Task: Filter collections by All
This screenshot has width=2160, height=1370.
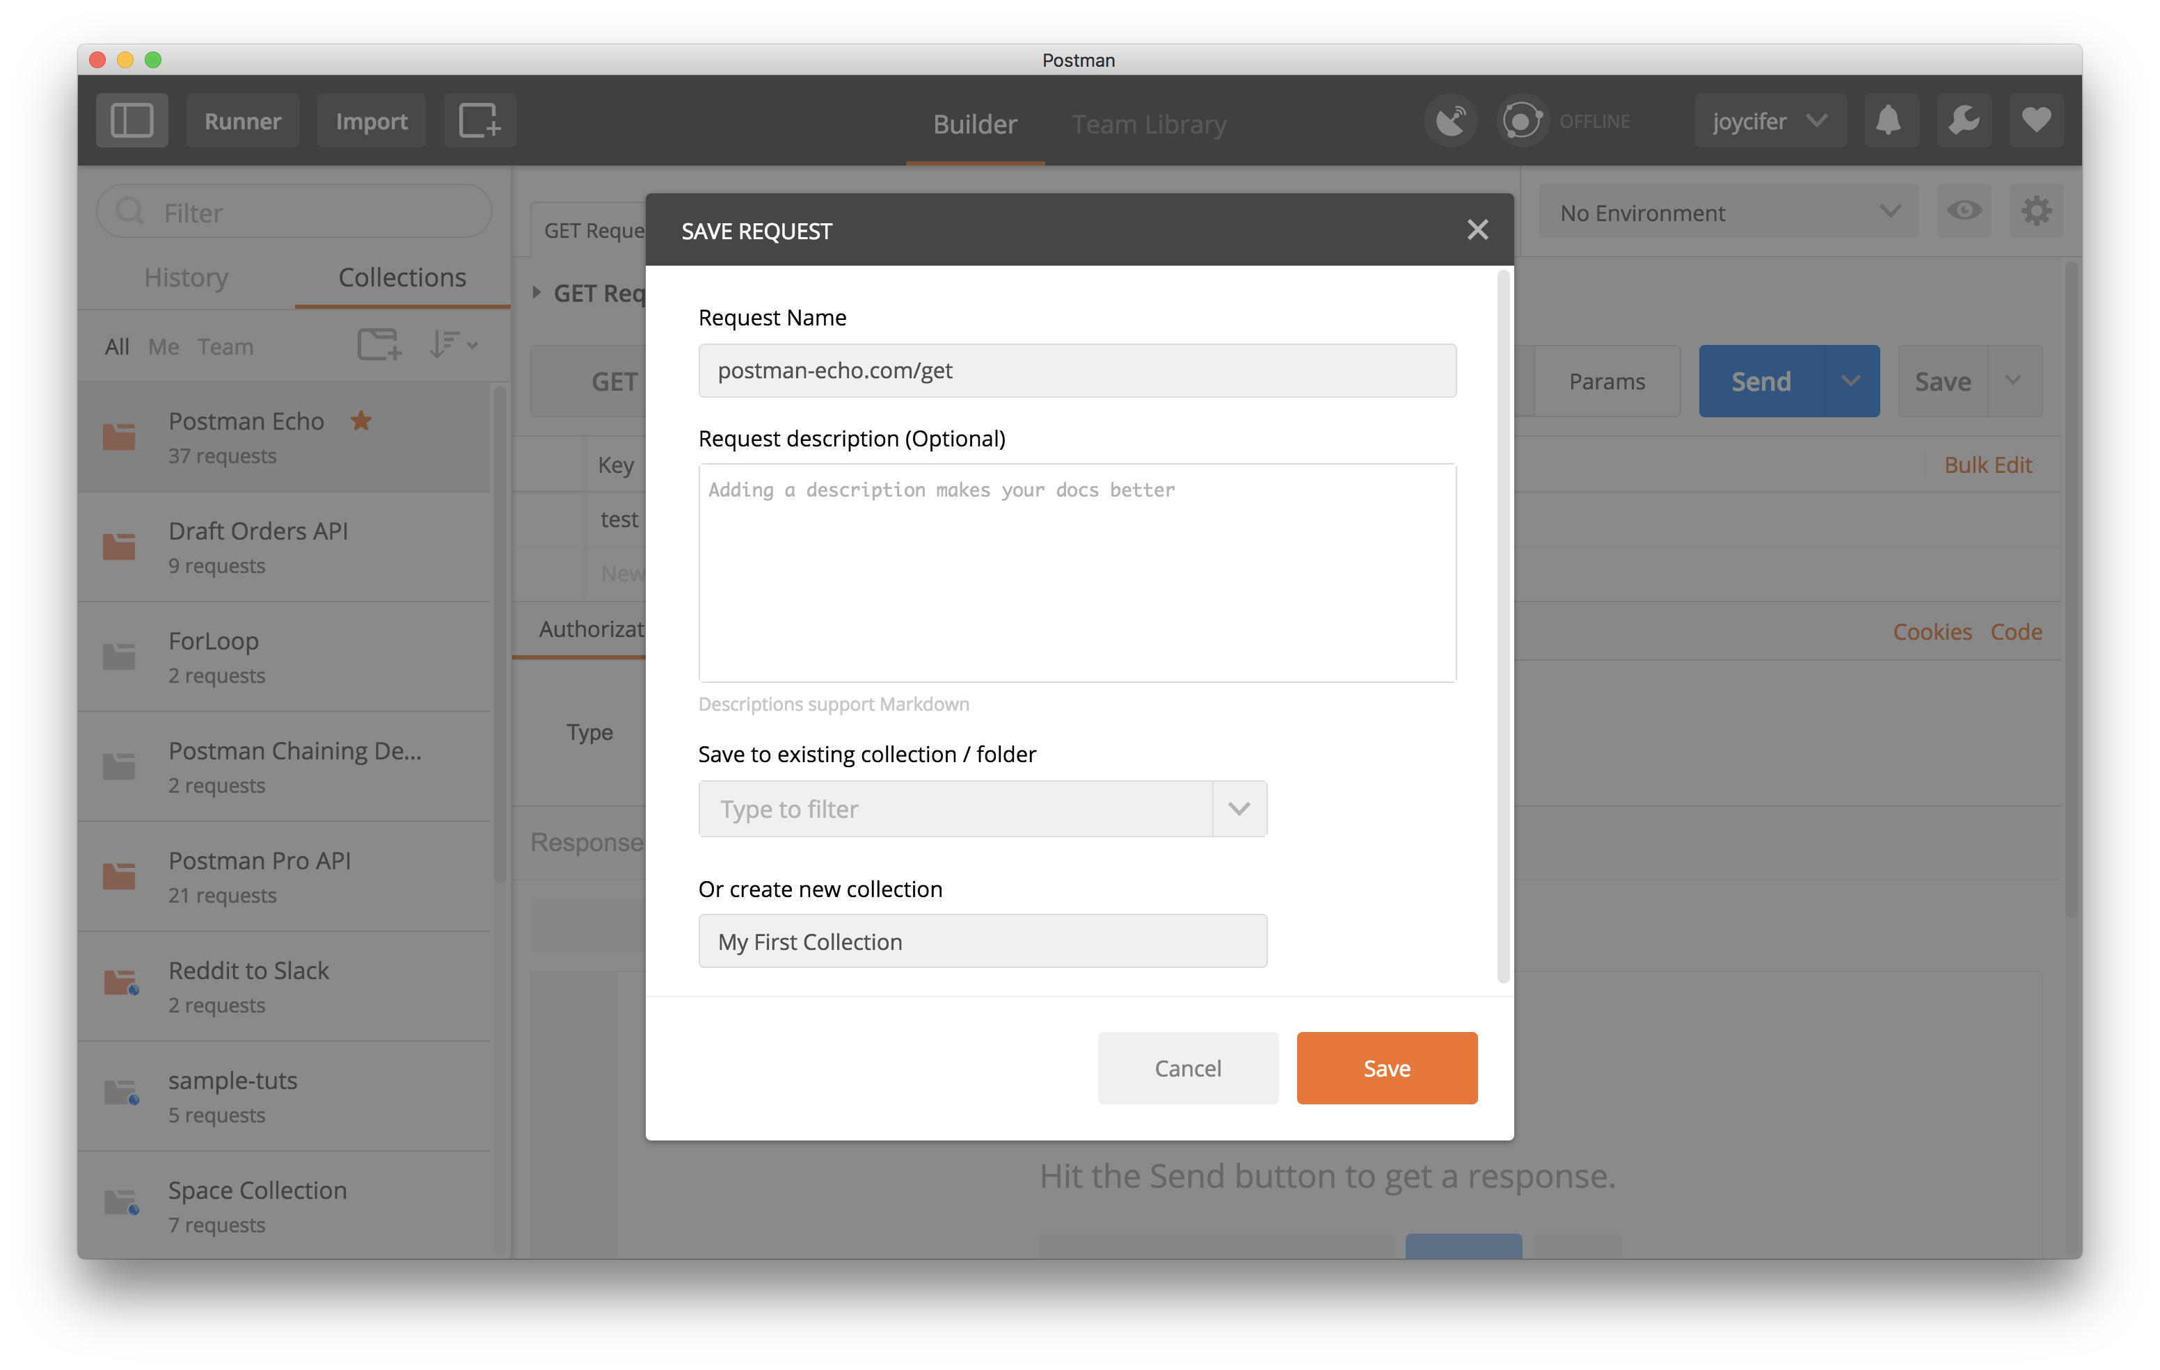Action: click(x=117, y=346)
